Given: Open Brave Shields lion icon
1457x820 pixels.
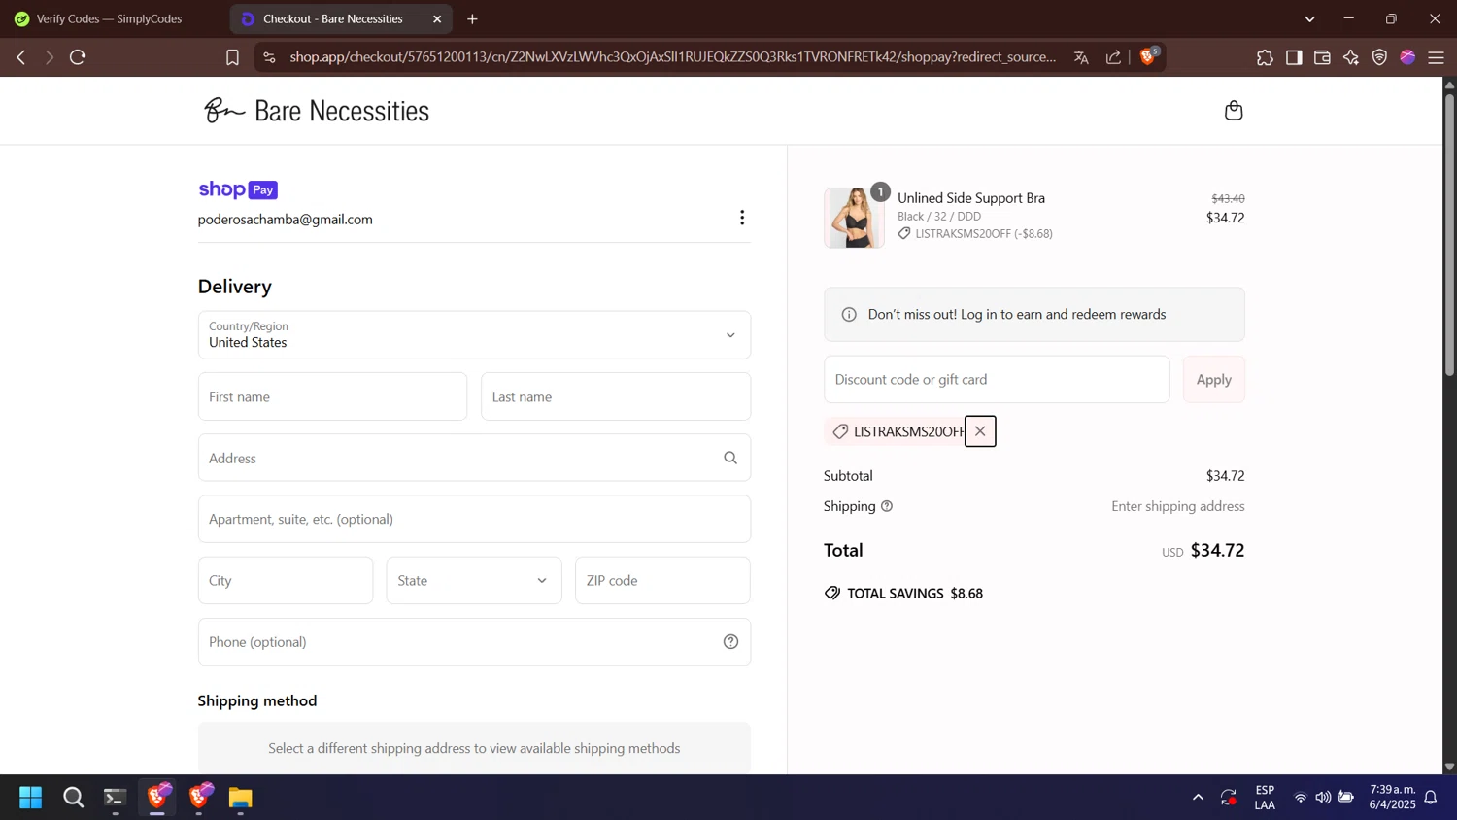Looking at the screenshot, I should tap(1149, 56).
